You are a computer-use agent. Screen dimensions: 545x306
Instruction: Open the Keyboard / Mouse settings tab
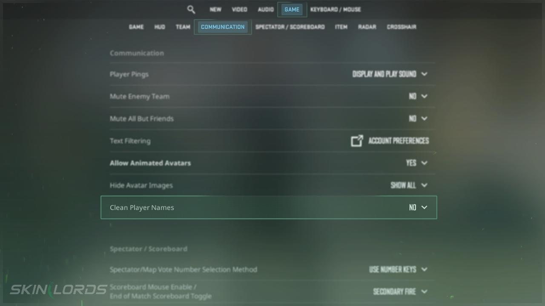(x=336, y=9)
